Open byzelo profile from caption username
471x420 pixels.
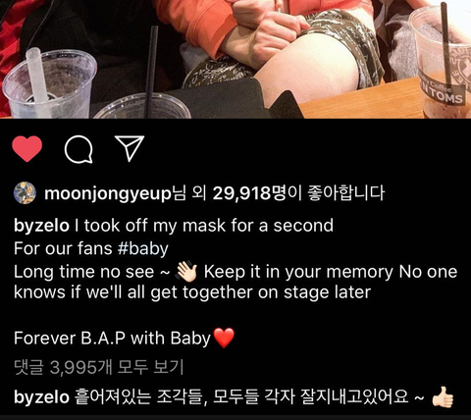pyautogui.click(x=41, y=226)
